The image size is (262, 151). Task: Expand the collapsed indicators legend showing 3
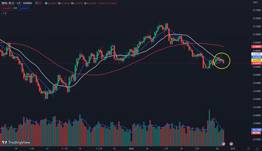coord(4,13)
